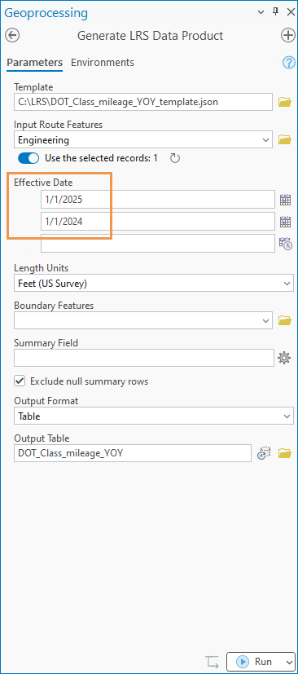Open date-time picker for empty date row

click(x=286, y=243)
